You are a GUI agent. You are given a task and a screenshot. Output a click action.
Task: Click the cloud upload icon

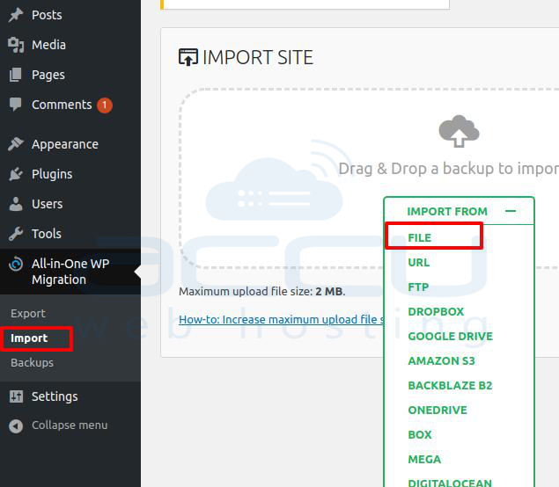tap(459, 131)
